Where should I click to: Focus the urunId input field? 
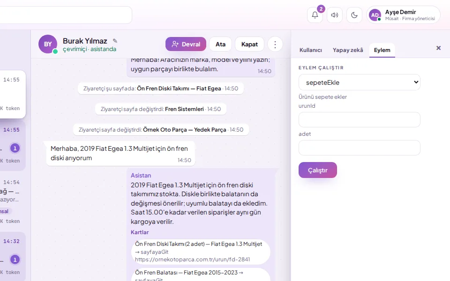360,119
